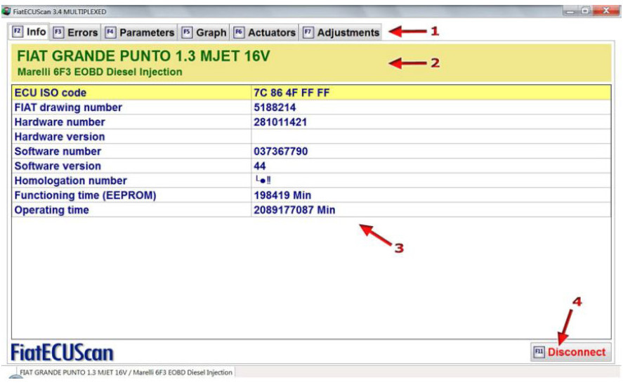The height and width of the screenshot is (392, 623).
Task: Click the status bar connection text
Action: pos(126,372)
